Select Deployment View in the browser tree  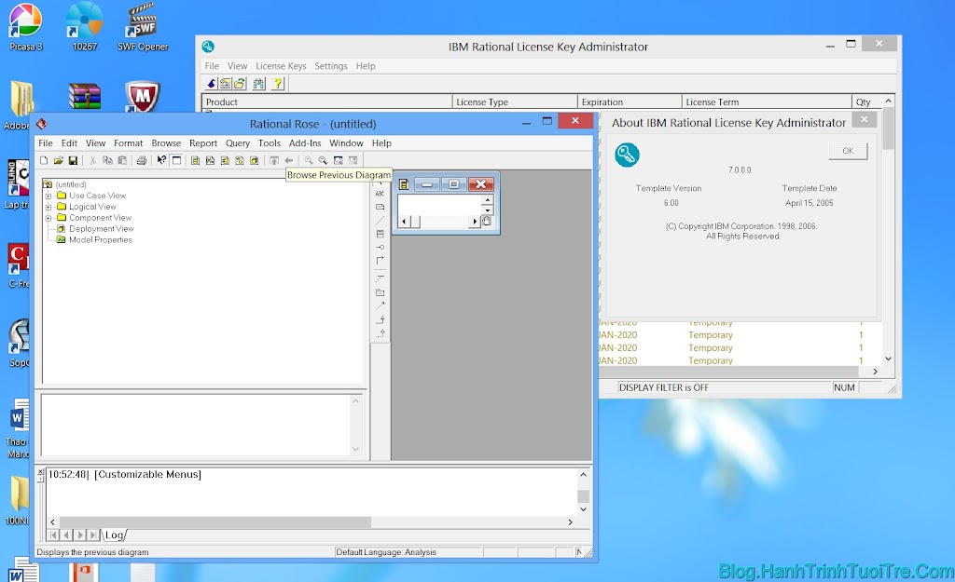tap(101, 229)
